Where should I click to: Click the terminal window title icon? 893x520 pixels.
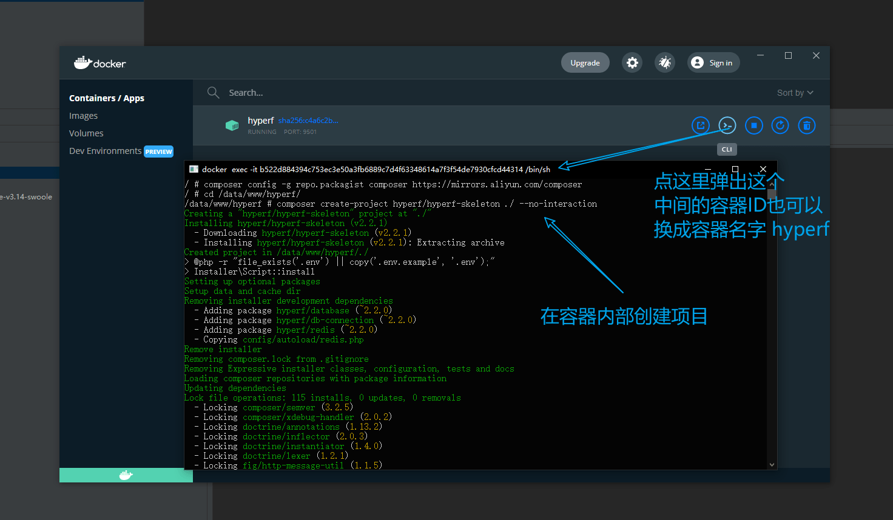(x=194, y=169)
